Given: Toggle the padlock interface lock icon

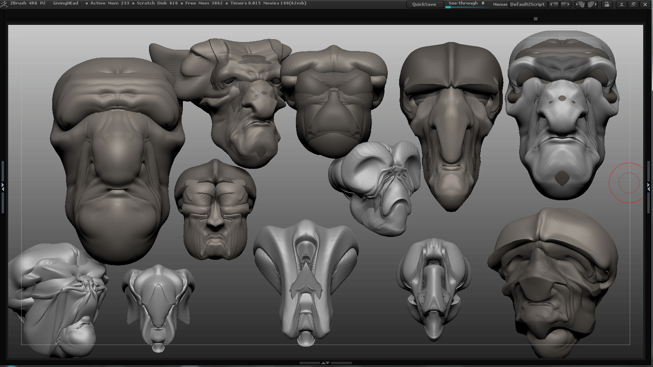Looking at the screenshot, I should coord(607,4).
